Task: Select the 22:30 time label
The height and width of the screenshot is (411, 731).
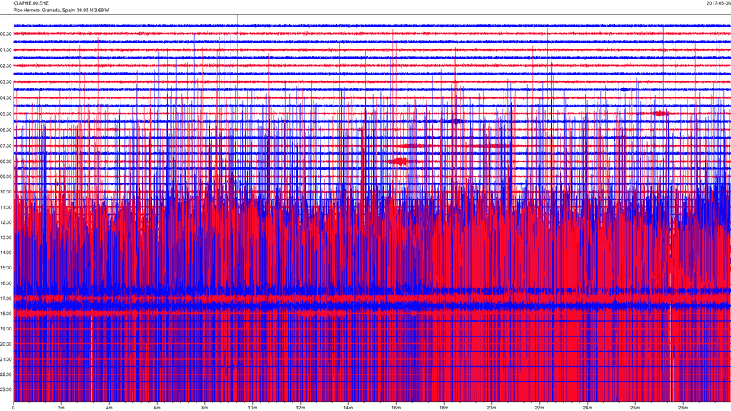Action: 6,374
